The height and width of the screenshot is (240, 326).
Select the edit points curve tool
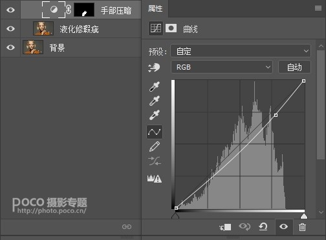tap(155, 132)
